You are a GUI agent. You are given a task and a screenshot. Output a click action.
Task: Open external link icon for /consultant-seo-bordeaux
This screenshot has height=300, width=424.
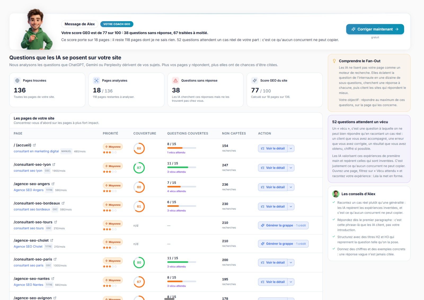tap(63, 203)
